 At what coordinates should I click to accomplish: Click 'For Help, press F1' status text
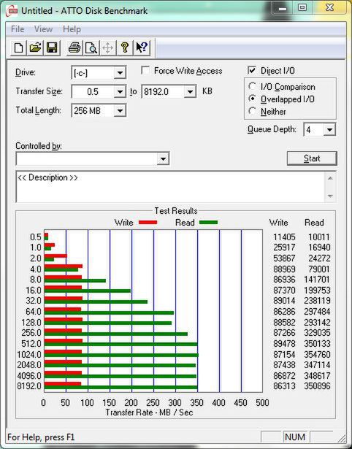coord(41,437)
